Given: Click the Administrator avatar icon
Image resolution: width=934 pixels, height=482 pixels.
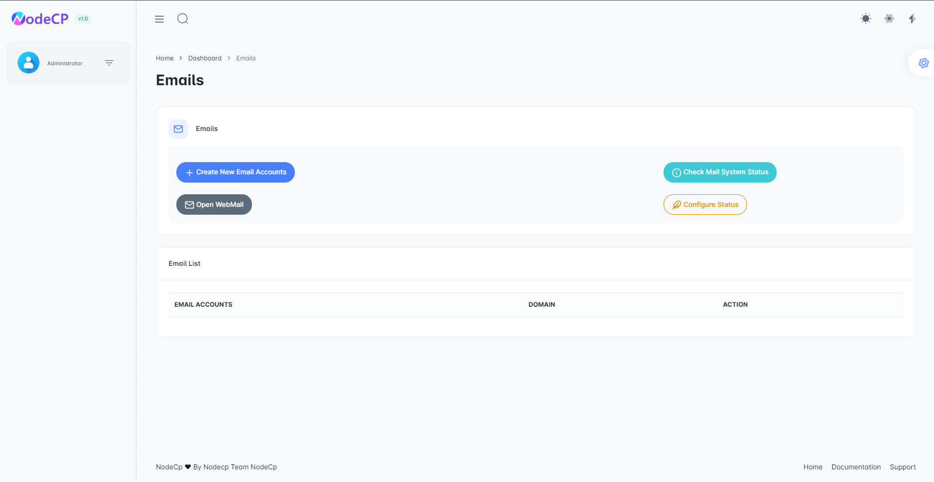Looking at the screenshot, I should coord(28,63).
